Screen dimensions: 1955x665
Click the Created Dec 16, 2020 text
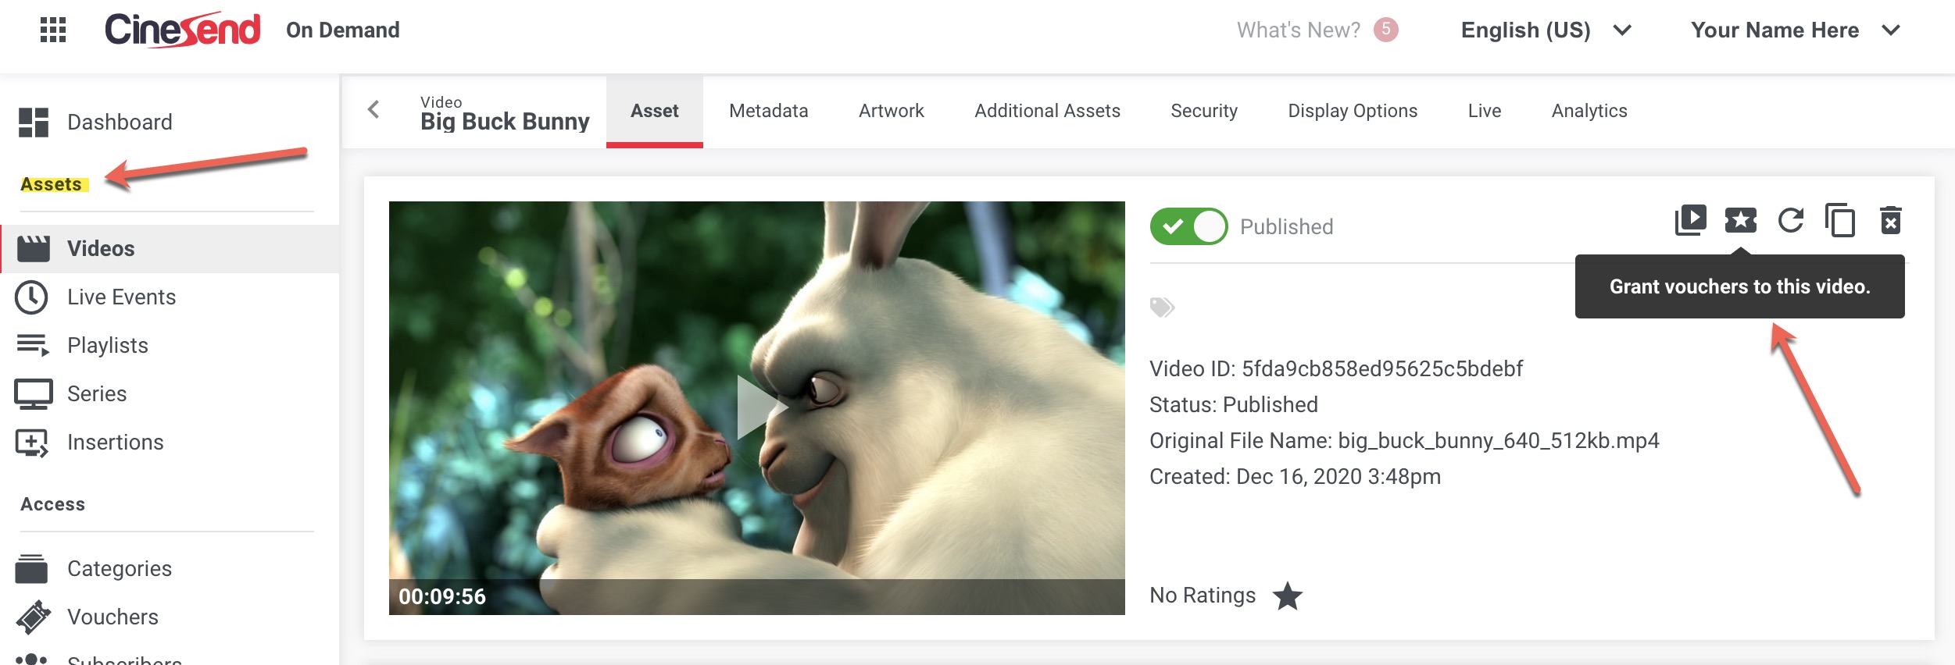tap(1295, 476)
